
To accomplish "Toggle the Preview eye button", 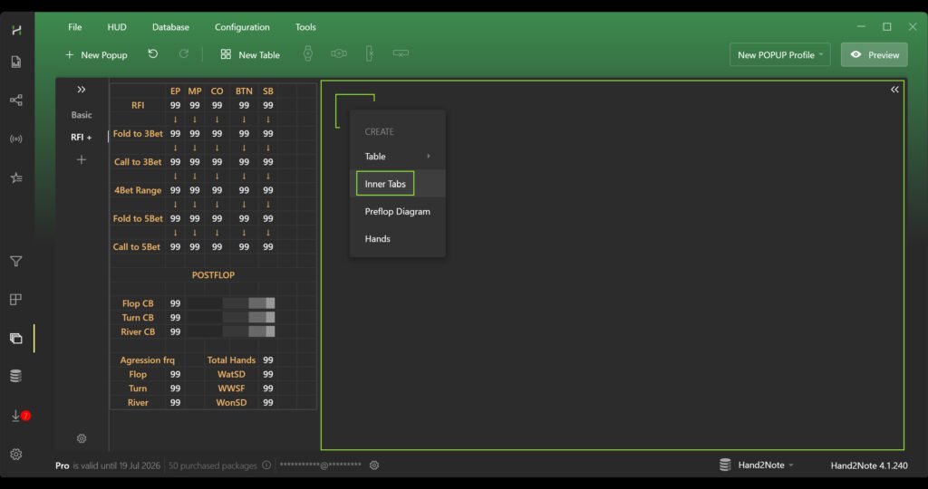I will point(875,55).
